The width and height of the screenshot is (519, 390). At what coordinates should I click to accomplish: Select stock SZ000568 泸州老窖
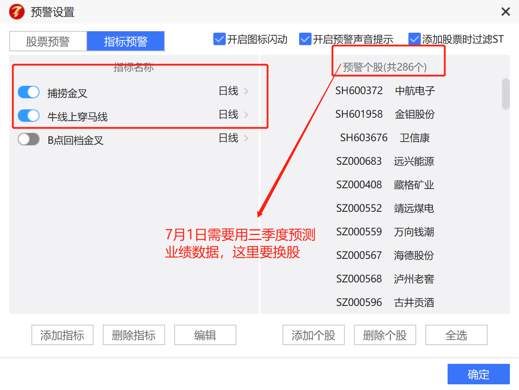coord(385,279)
